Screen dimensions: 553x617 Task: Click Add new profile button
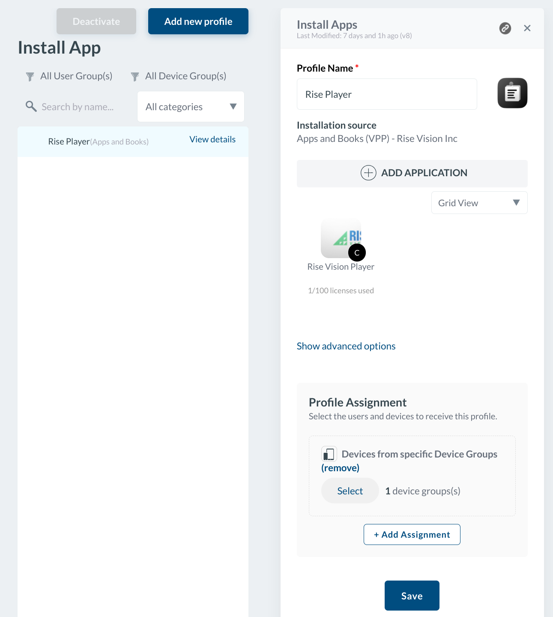click(198, 21)
